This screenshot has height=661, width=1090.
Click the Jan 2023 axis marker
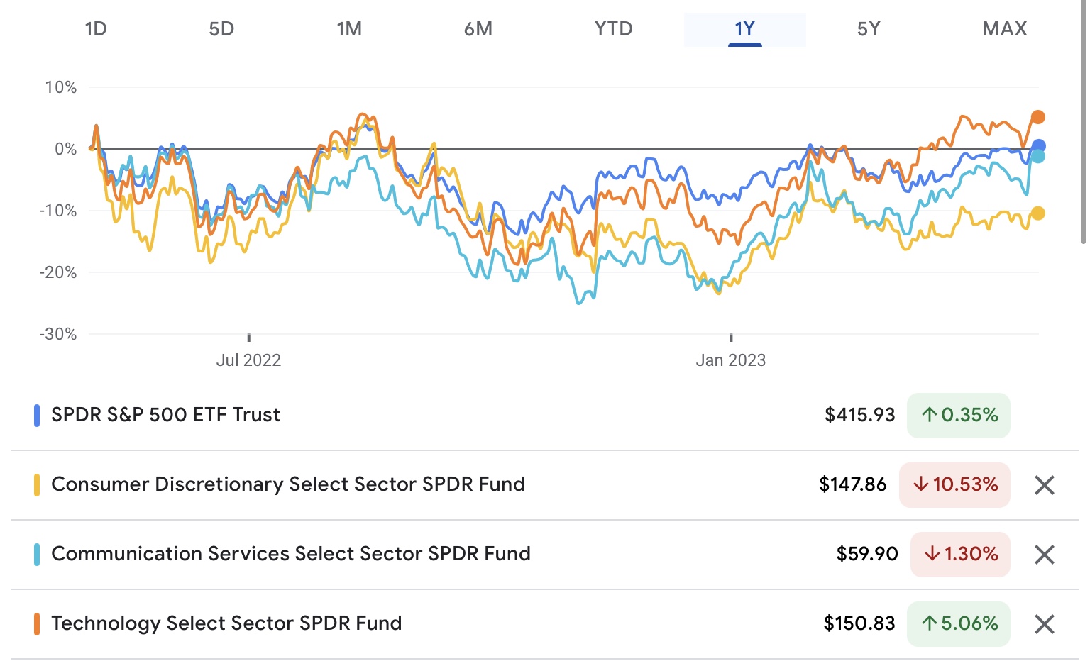coord(731,360)
